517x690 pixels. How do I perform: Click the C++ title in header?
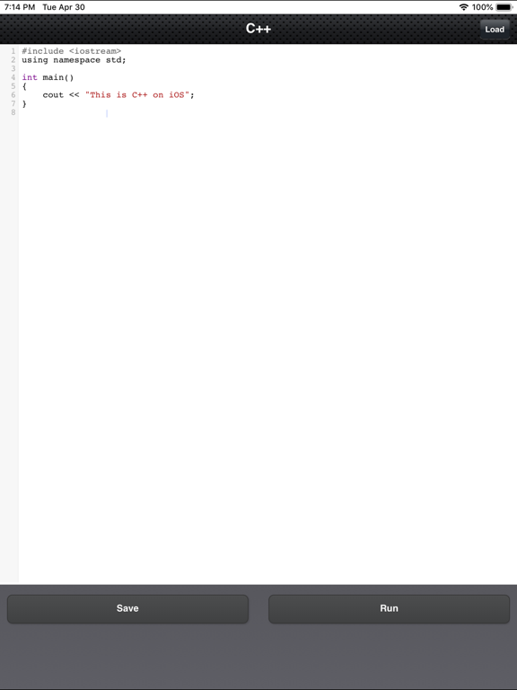coord(258,29)
